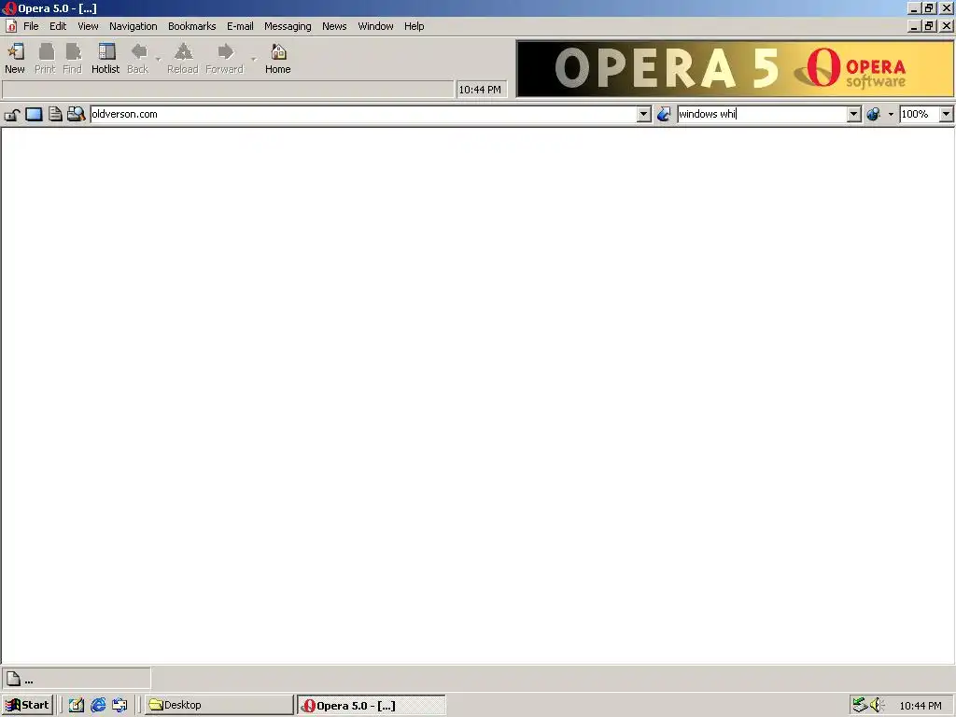Minimize the Opera application window
Screen dimensions: 956x717
point(913,8)
